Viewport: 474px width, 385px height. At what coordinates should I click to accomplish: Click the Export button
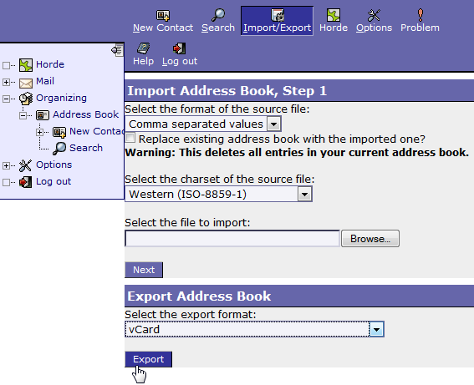[149, 359]
